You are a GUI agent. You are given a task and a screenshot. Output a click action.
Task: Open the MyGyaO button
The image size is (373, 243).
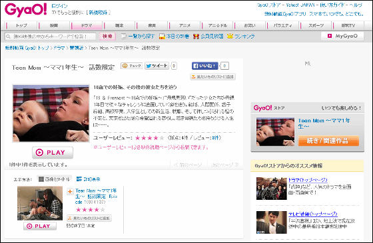[342, 36]
